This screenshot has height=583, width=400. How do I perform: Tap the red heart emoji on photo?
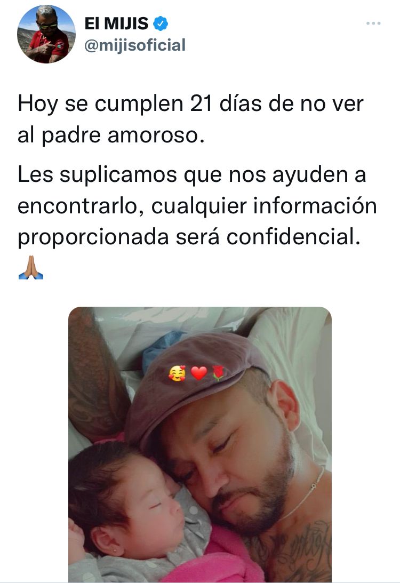[199, 373]
